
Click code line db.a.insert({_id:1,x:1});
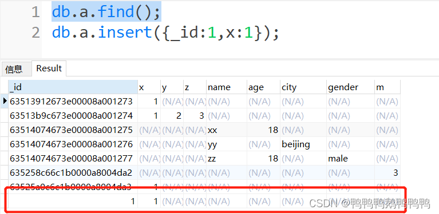(166, 33)
